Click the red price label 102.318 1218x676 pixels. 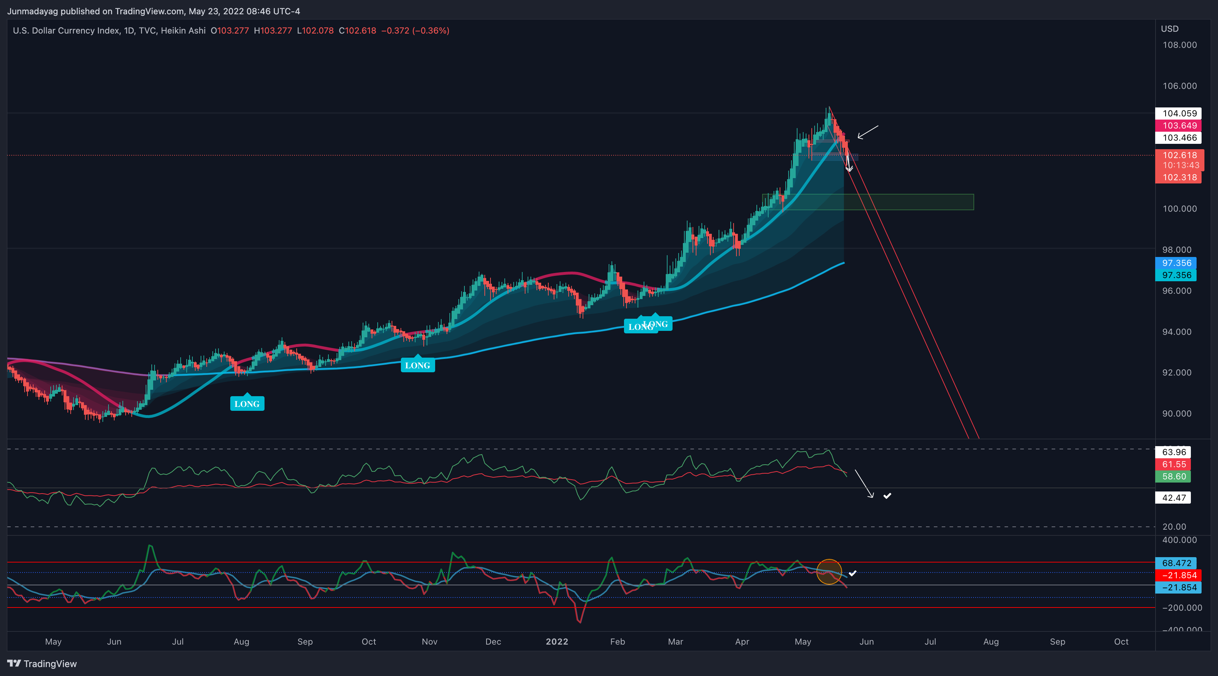coord(1179,177)
